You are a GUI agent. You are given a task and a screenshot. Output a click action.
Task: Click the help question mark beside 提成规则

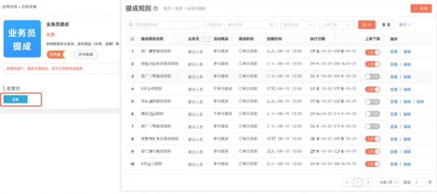(x=156, y=9)
